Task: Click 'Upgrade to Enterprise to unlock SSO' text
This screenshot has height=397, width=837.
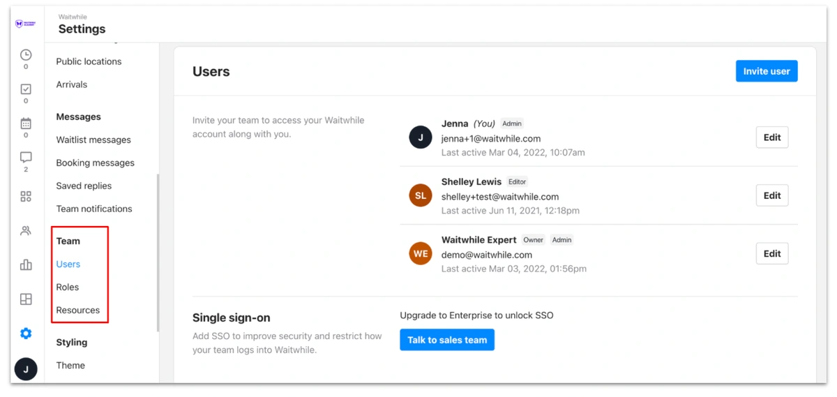Action: coord(477,315)
